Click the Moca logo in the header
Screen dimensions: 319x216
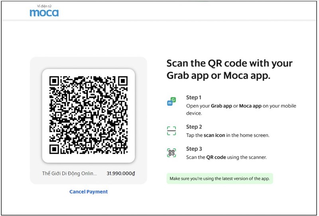point(44,13)
